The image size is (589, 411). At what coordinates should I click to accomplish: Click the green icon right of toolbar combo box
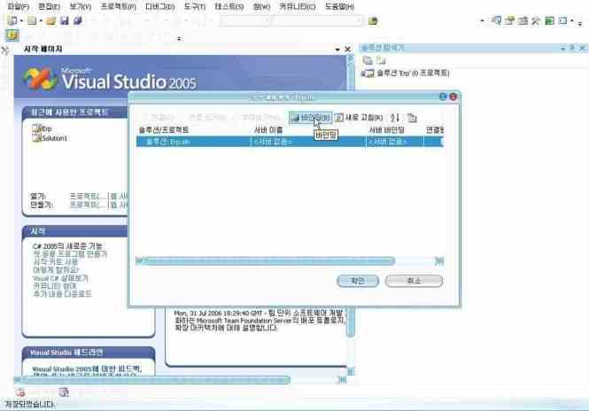[x=373, y=21]
